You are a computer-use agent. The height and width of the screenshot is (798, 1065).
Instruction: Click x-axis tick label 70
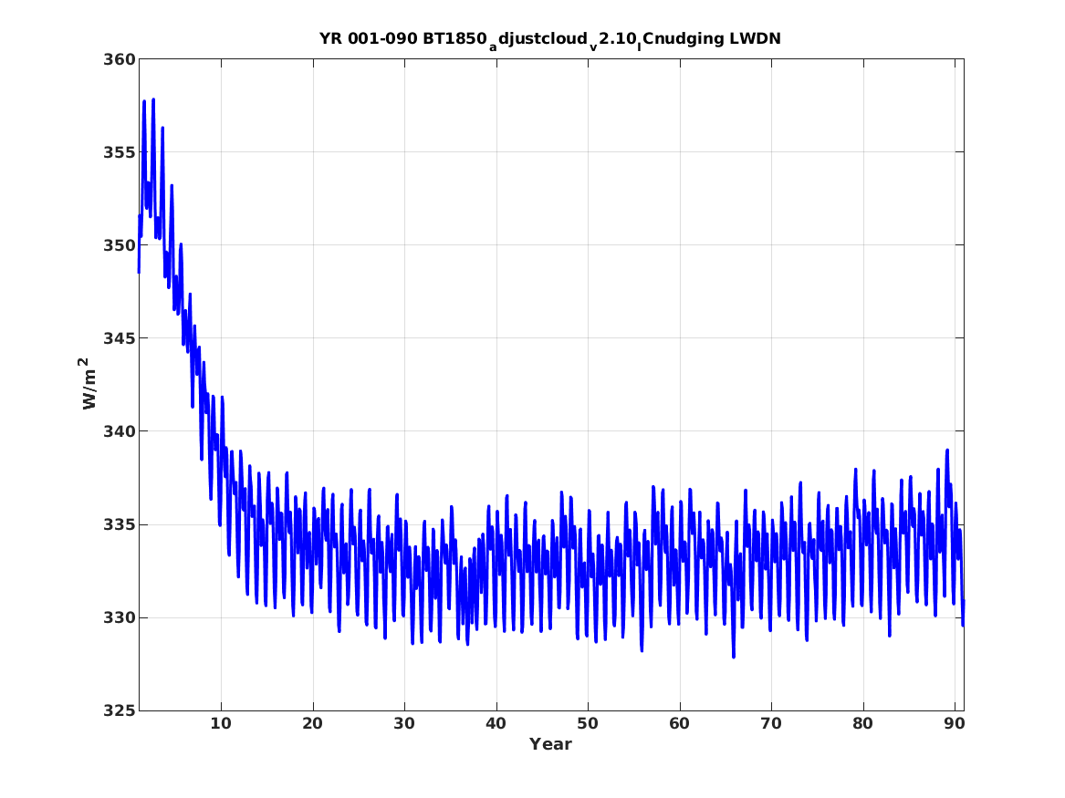point(771,724)
